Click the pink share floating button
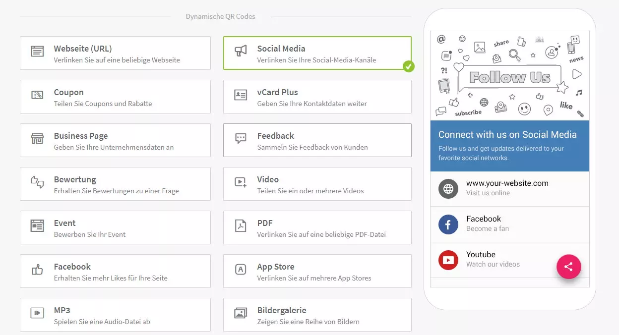The image size is (619, 335). click(568, 267)
